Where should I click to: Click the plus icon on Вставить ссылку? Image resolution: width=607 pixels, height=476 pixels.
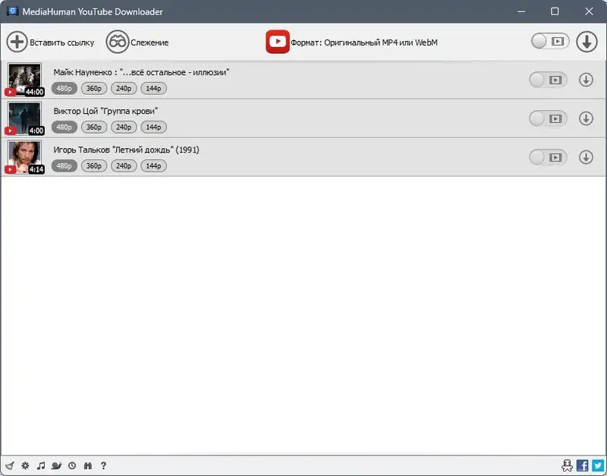point(16,42)
